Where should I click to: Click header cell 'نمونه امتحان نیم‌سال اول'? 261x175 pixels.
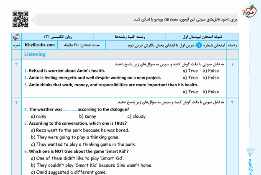pos(202,37)
